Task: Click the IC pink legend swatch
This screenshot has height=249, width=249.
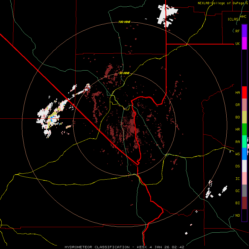Action: tap(244, 178)
